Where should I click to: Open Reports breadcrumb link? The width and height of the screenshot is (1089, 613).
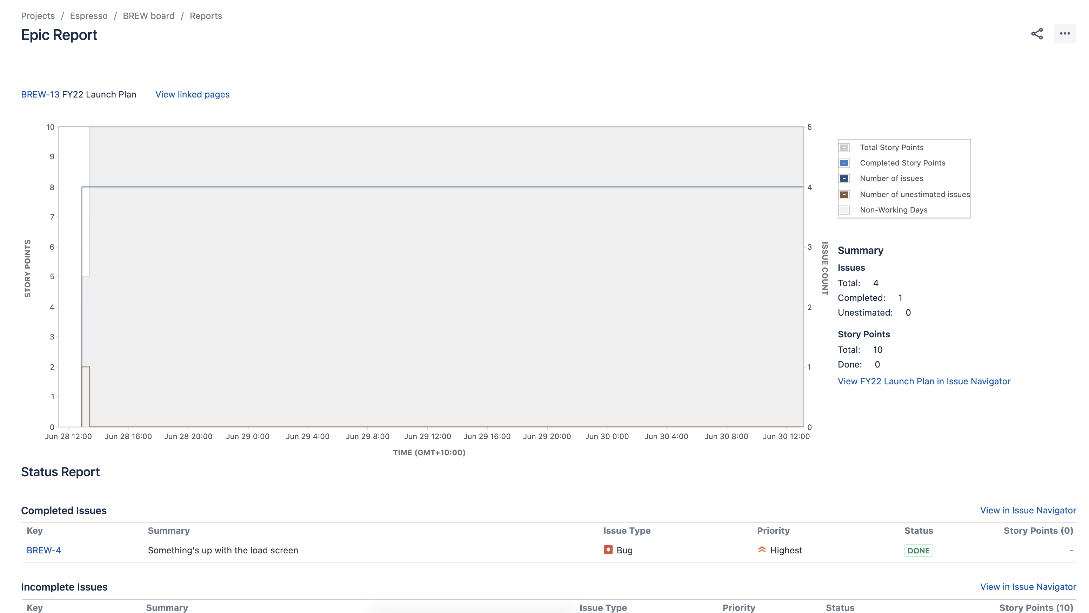(x=206, y=16)
